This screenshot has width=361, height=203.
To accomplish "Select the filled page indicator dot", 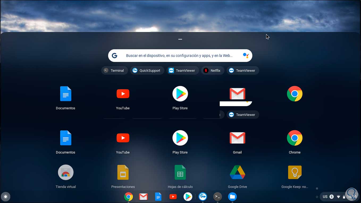I will 317,188.
